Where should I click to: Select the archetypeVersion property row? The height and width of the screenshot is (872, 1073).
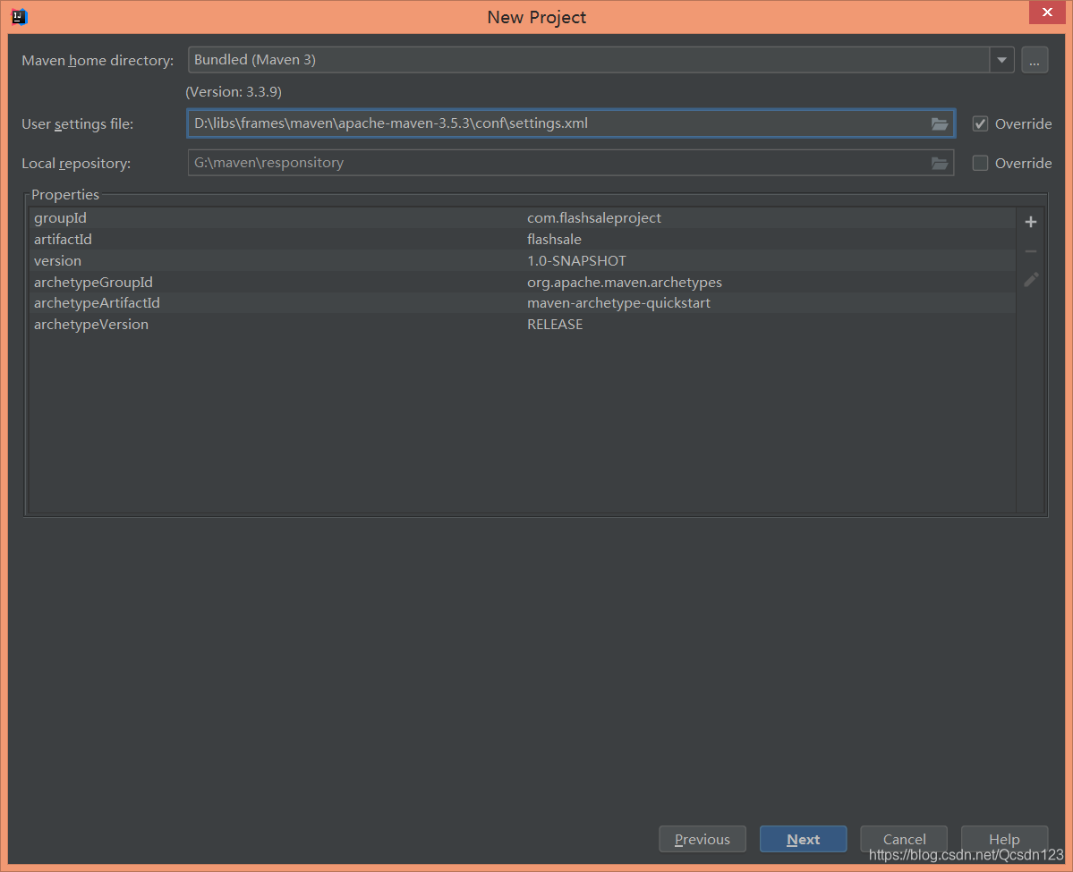pos(522,324)
